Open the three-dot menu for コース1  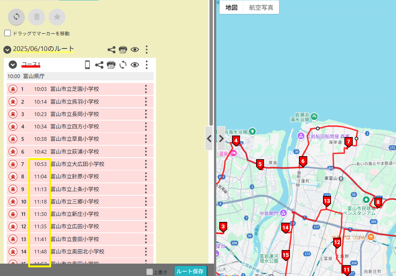(x=146, y=65)
